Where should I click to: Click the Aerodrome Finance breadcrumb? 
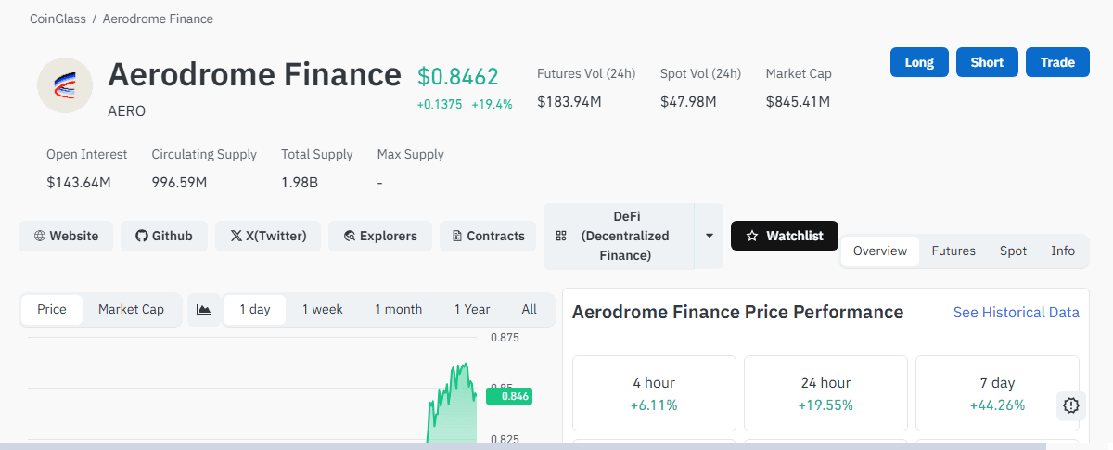coord(158,19)
